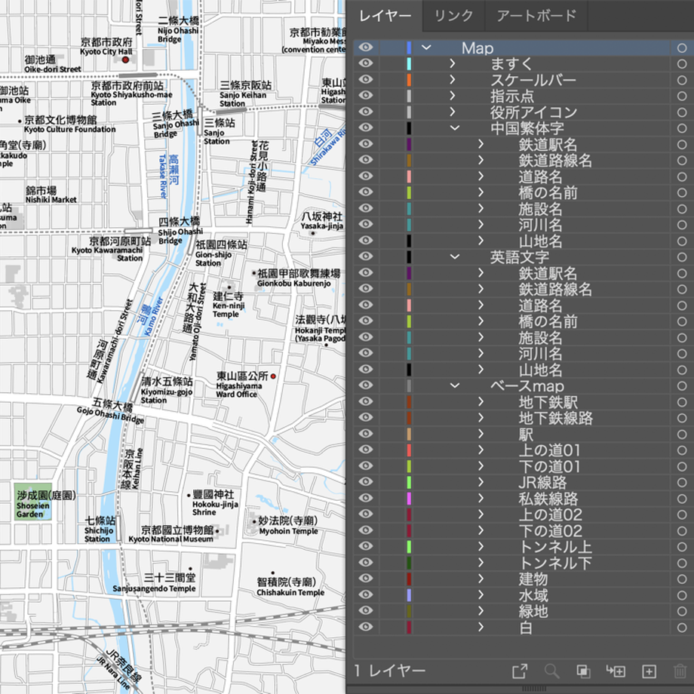Screen dimensions: 694x694
Task: Click the target circle of 私鉄線路 layer
Action: [x=682, y=499]
